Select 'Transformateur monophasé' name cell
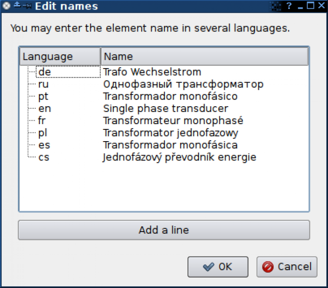Image resolution: width=328 pixels, height=288 pixels. [173, 121]
